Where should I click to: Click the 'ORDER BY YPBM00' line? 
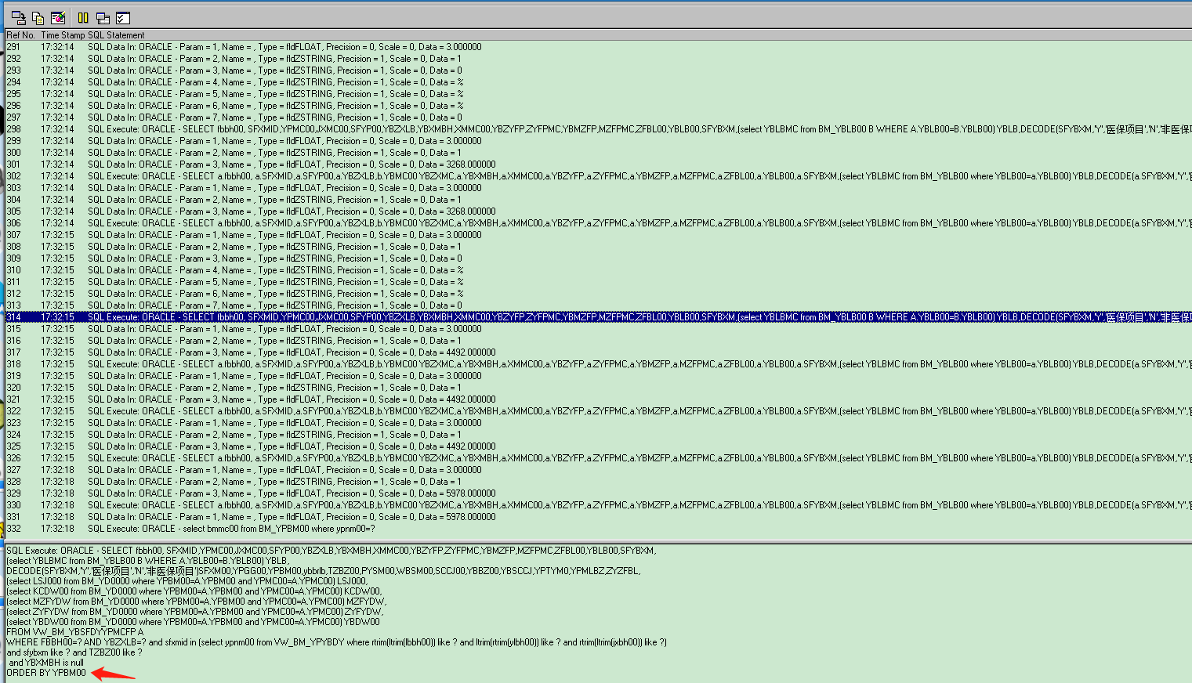pyautogui.click(x=46, y=673)
